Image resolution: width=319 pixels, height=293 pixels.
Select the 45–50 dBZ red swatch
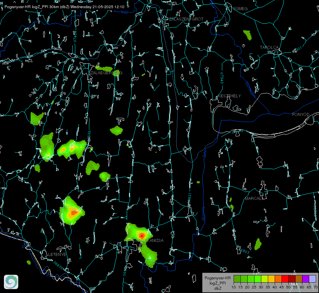coord(285,279)
